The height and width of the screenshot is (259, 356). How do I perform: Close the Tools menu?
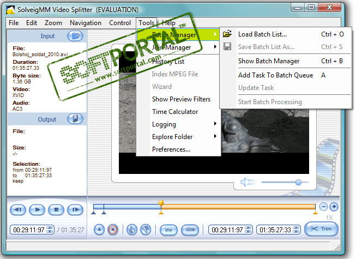[x=147, y=23]
